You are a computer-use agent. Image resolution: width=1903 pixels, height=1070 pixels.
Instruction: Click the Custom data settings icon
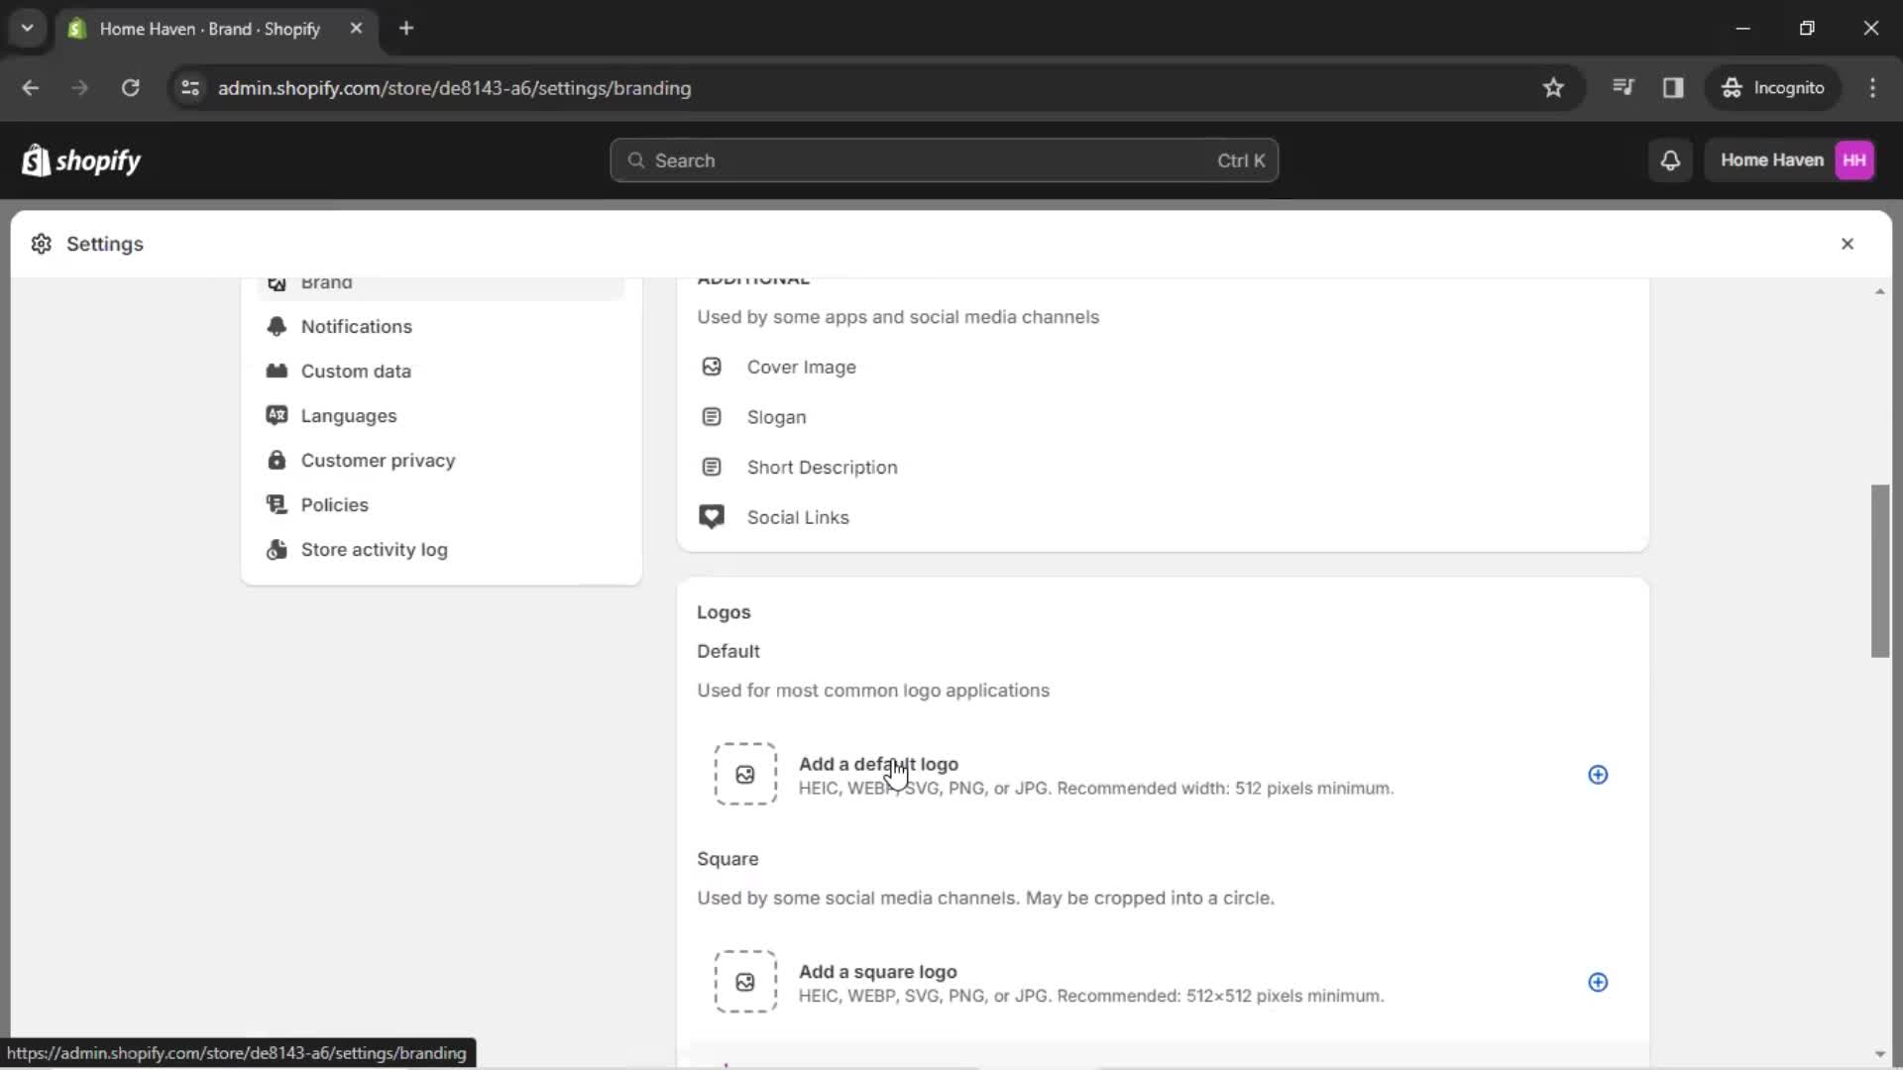click(x=275, y=372)
